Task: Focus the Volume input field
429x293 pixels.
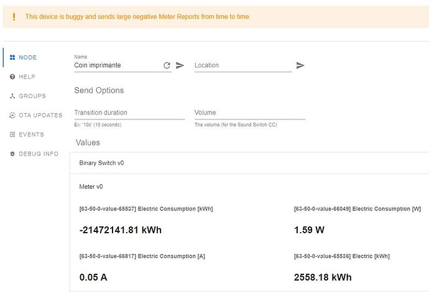Action: coord(250,113)
